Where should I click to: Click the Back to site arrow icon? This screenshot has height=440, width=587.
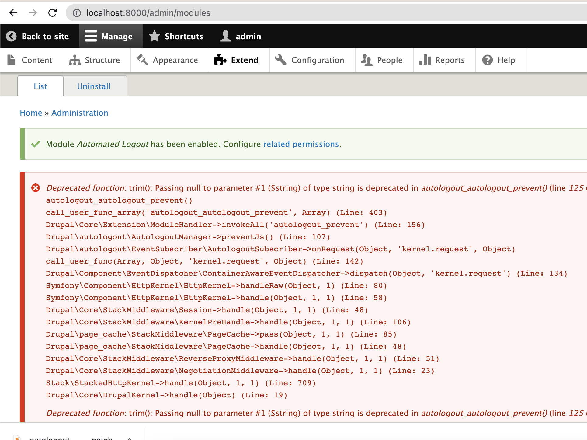12,36
